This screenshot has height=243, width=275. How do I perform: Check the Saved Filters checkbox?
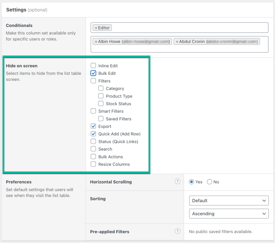pyautogui.click(x=101, y=119)
